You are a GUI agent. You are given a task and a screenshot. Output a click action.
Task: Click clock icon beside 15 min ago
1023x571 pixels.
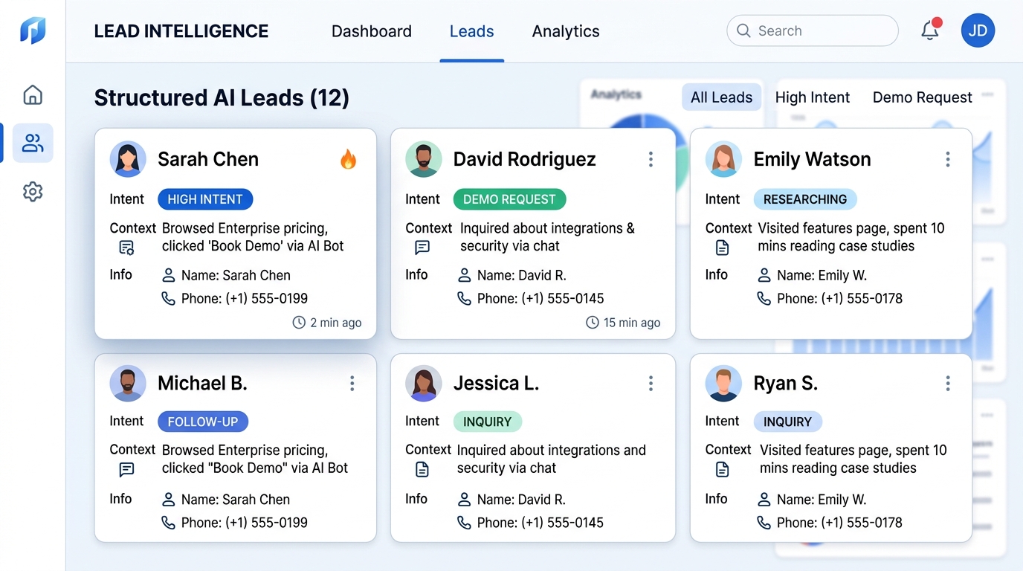click(x=593, y=323)
